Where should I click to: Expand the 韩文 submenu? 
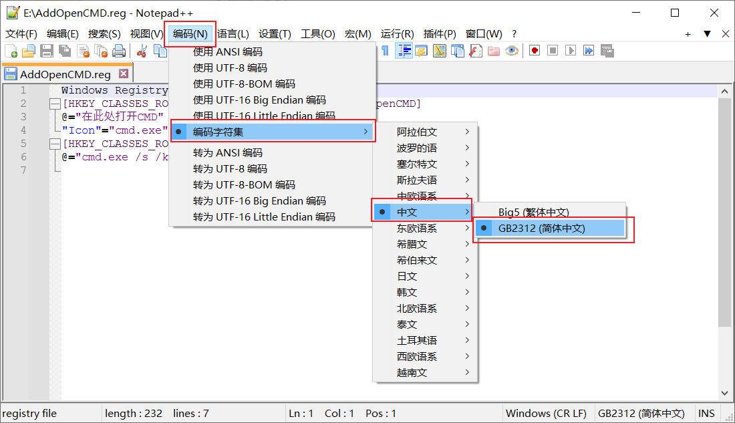pyautogui.click(x=425, y=292)
